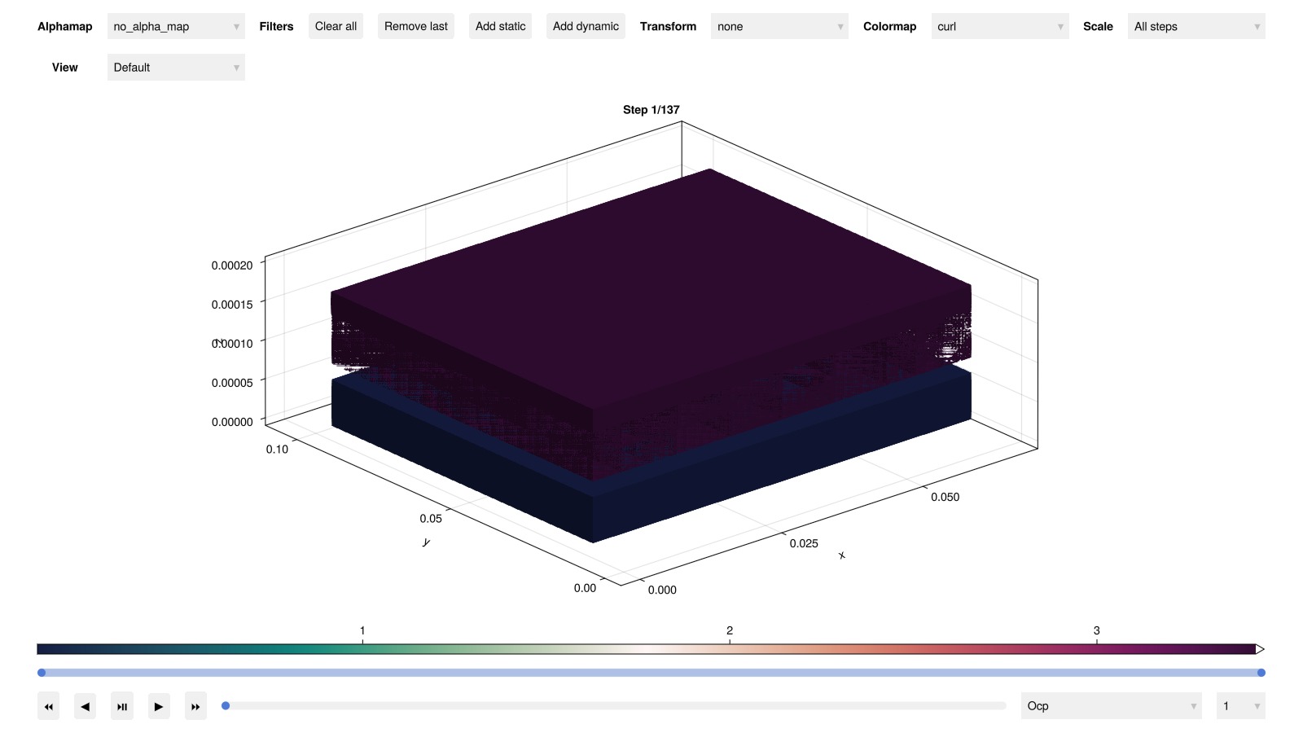Open the View dropdown showing Default
1303x733 pixels.
coord(176,67)
